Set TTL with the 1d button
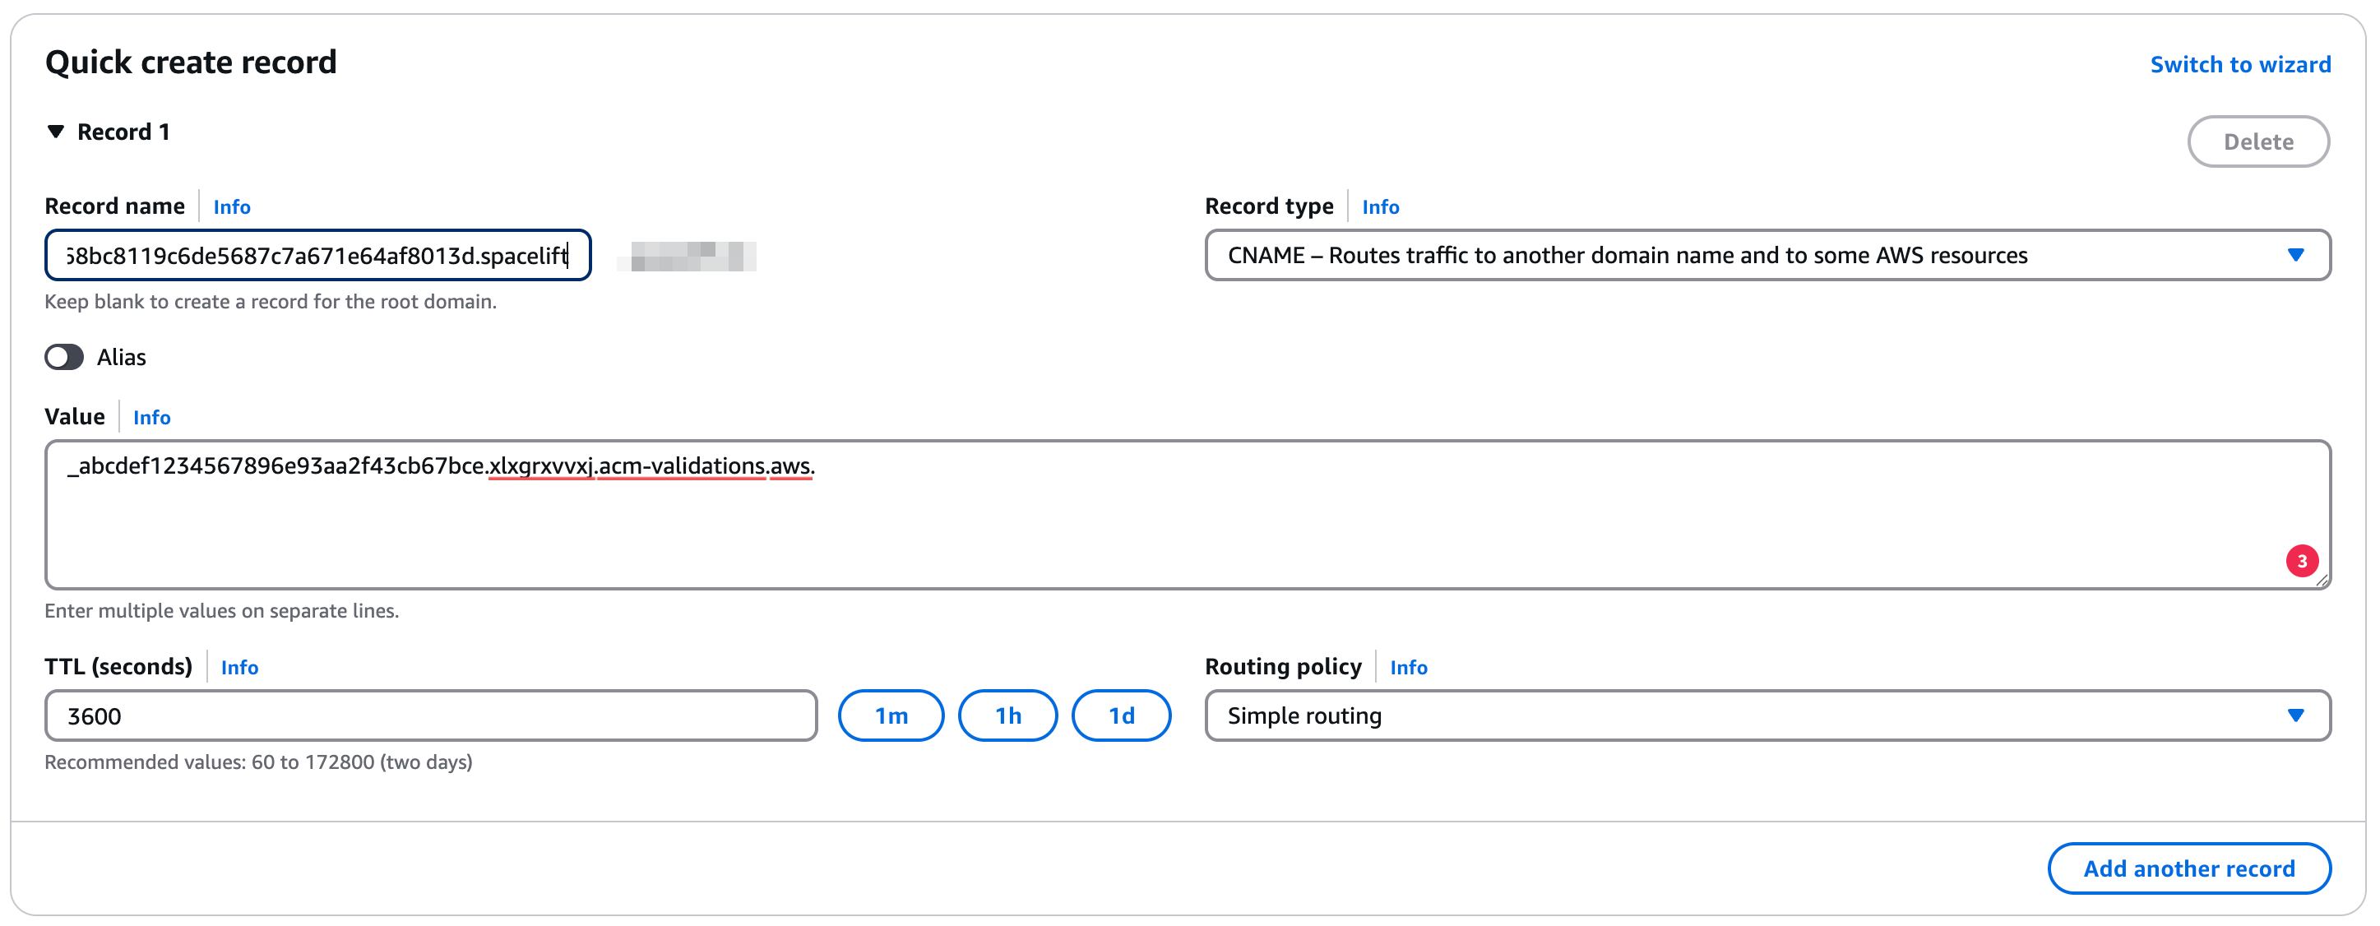 click(x=1121, y=716)
